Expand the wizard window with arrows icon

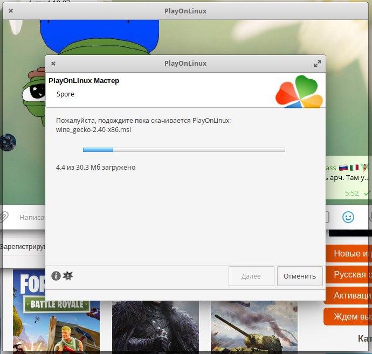(x=317, y=64)
